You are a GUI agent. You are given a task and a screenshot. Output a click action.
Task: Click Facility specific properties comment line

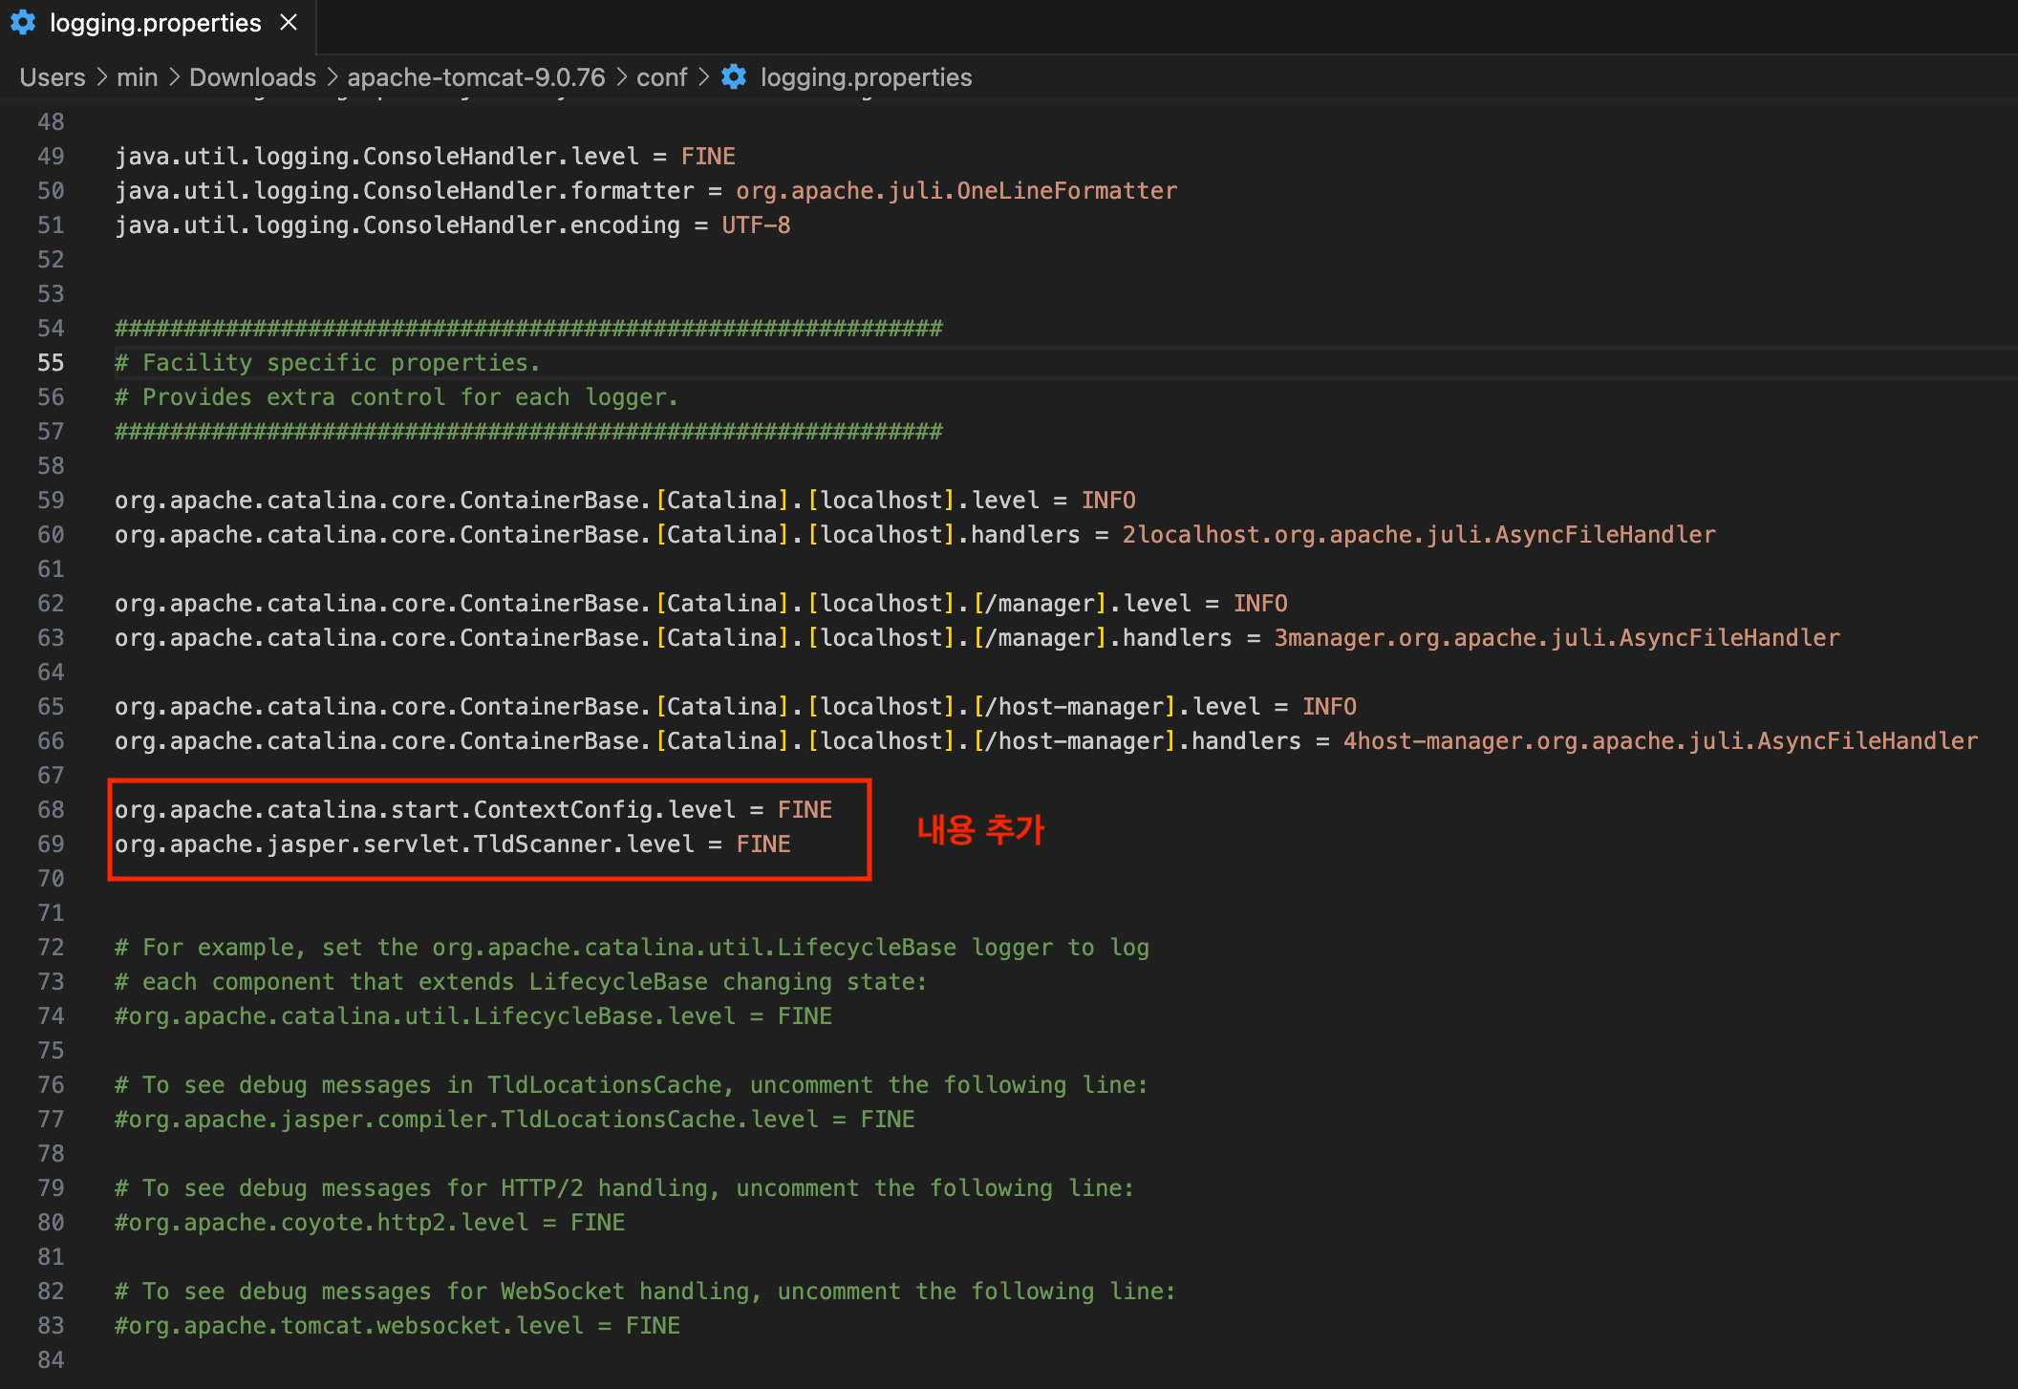pyautogui.click(x=327, y=363)
